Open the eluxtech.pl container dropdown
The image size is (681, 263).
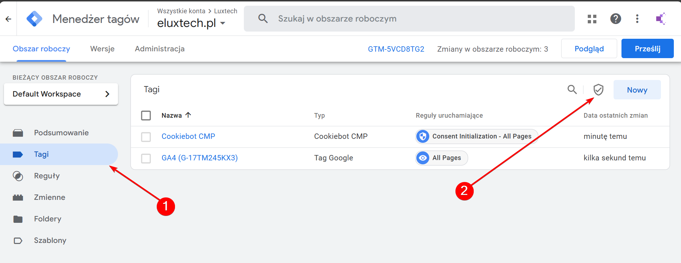tap(191, 23)
